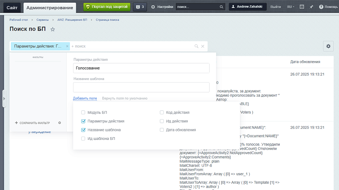Open filter presets gear icon

coord(60,123)
